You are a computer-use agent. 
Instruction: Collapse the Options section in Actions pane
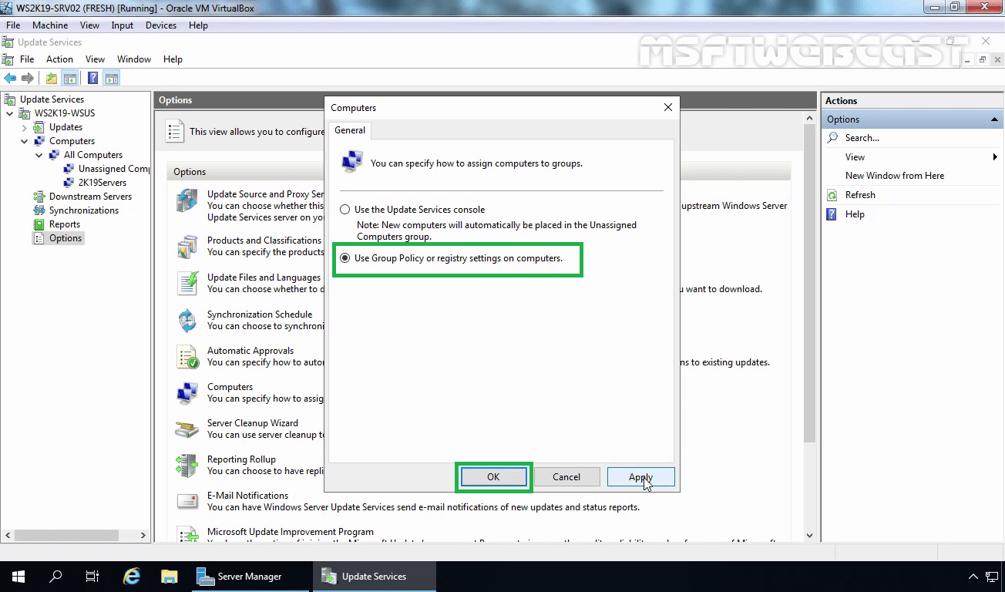click(996, 119)
